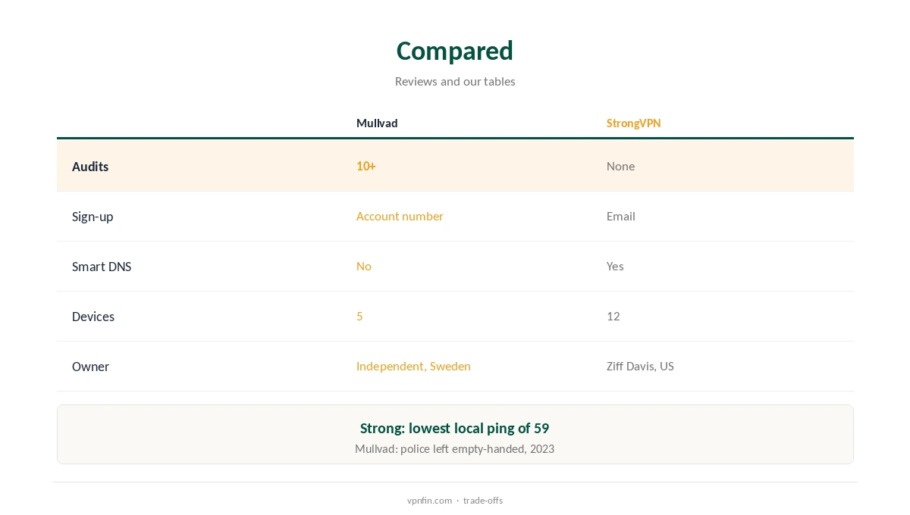Click the "Independent, Sweden" cell
This screenshot has width=910, height=515.
pos(413,367)
